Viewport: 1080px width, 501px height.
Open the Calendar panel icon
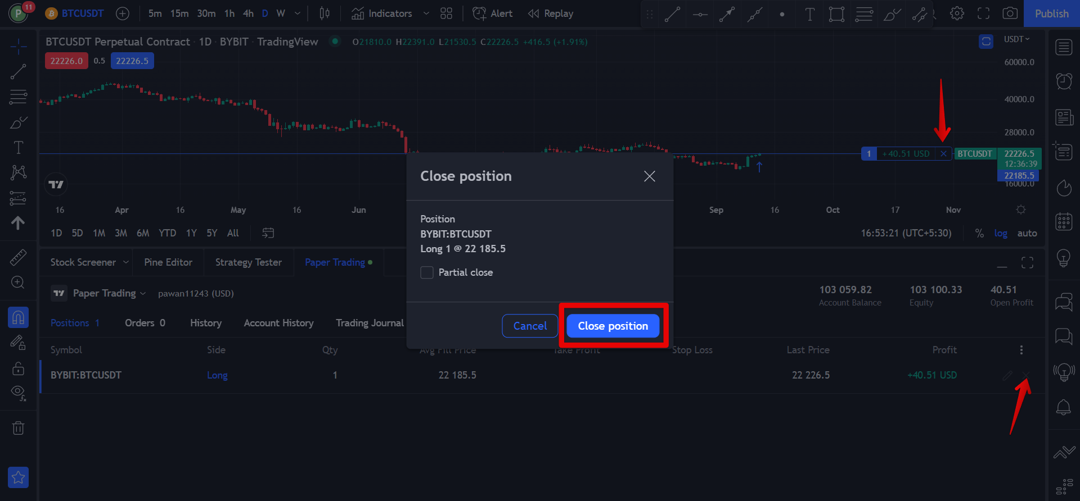coord(1064,221)
